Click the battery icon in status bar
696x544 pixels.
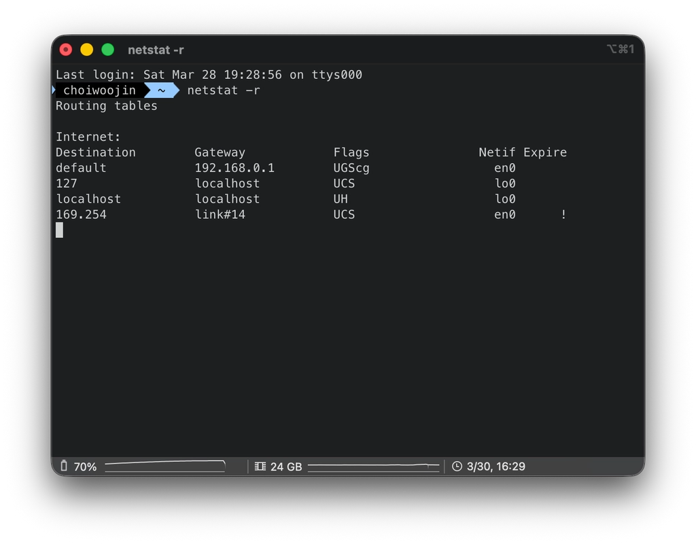tap(64, 466)
